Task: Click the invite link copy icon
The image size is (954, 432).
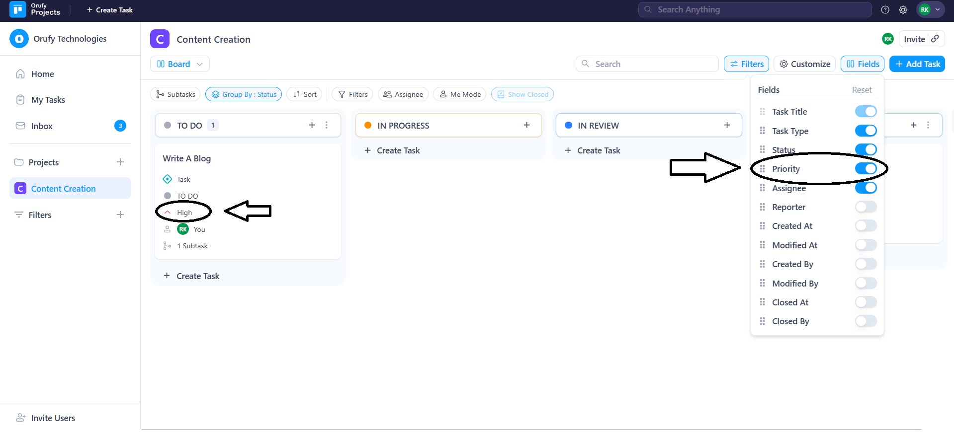Action: 935,39
